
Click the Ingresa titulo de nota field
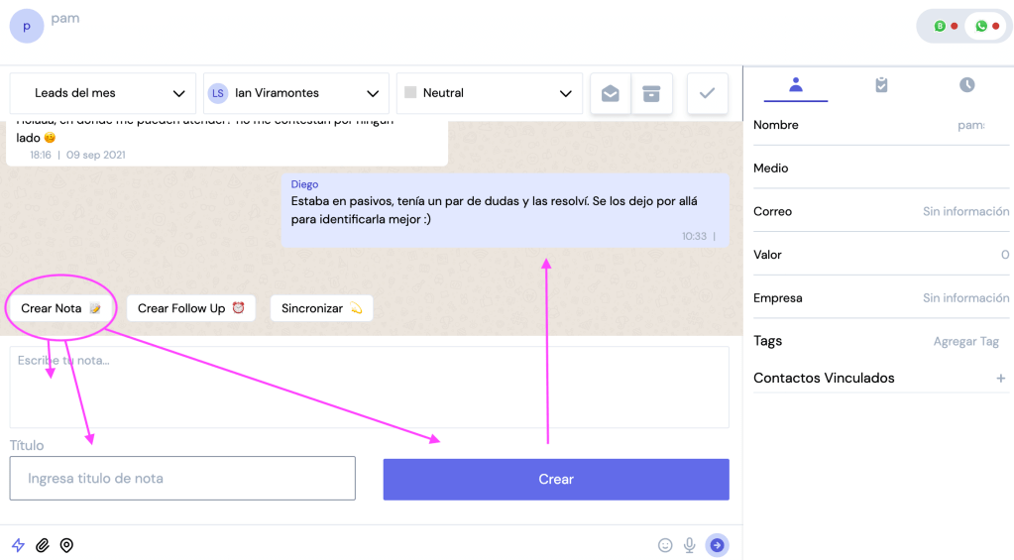tap(182, 479)
